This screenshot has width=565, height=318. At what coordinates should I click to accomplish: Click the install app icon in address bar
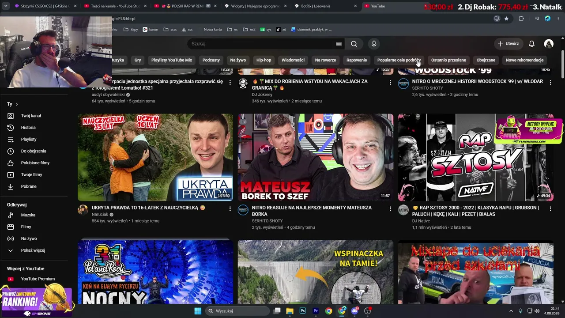coord(497,19)
